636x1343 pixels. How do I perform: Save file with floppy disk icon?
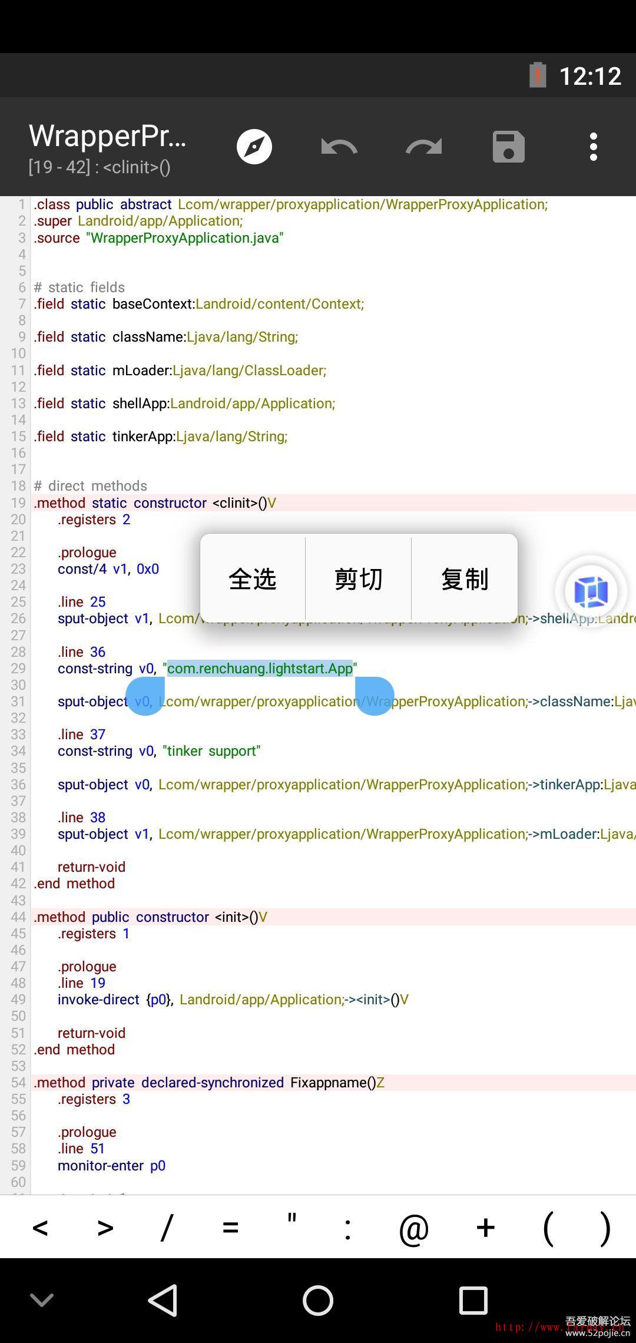pyautogui.click(x=508, y=147)
